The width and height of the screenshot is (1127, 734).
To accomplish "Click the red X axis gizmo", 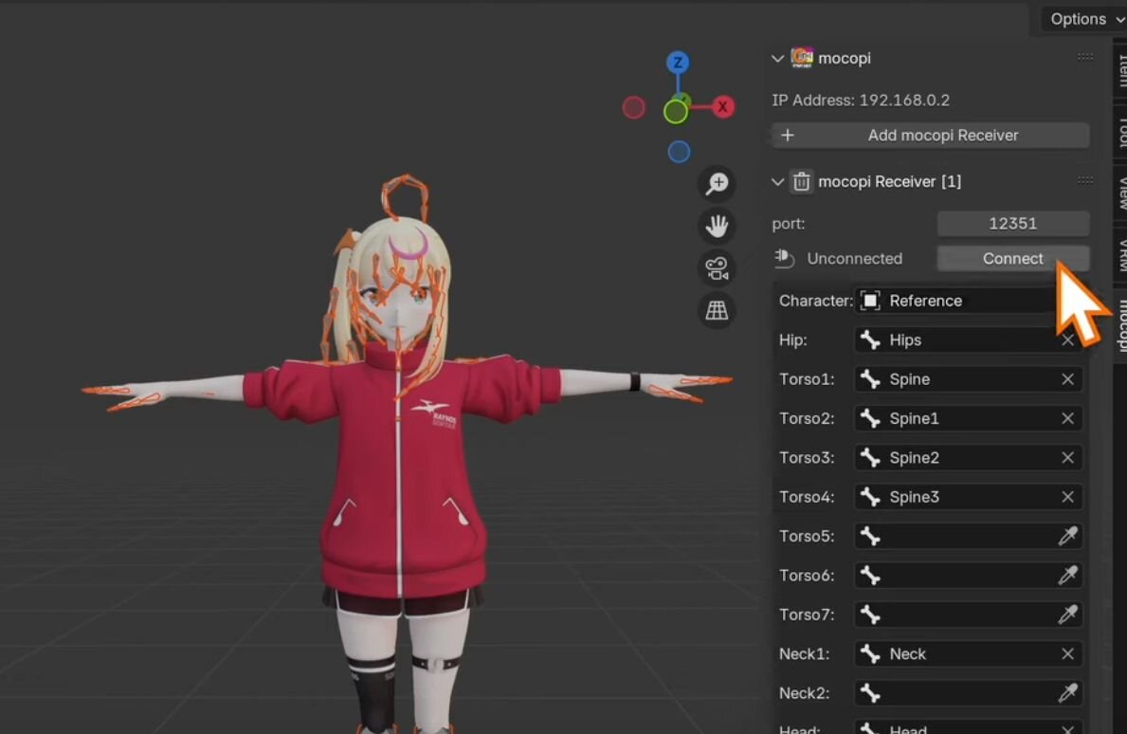I will pos(722,107).
